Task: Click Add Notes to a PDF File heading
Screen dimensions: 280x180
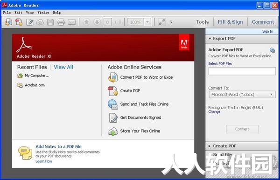Action: pos(59,146)
